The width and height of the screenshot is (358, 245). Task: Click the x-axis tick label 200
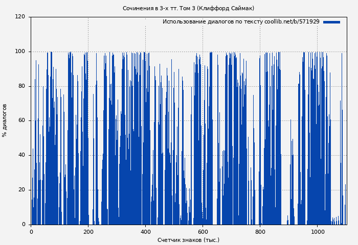[x=88, y=231]
